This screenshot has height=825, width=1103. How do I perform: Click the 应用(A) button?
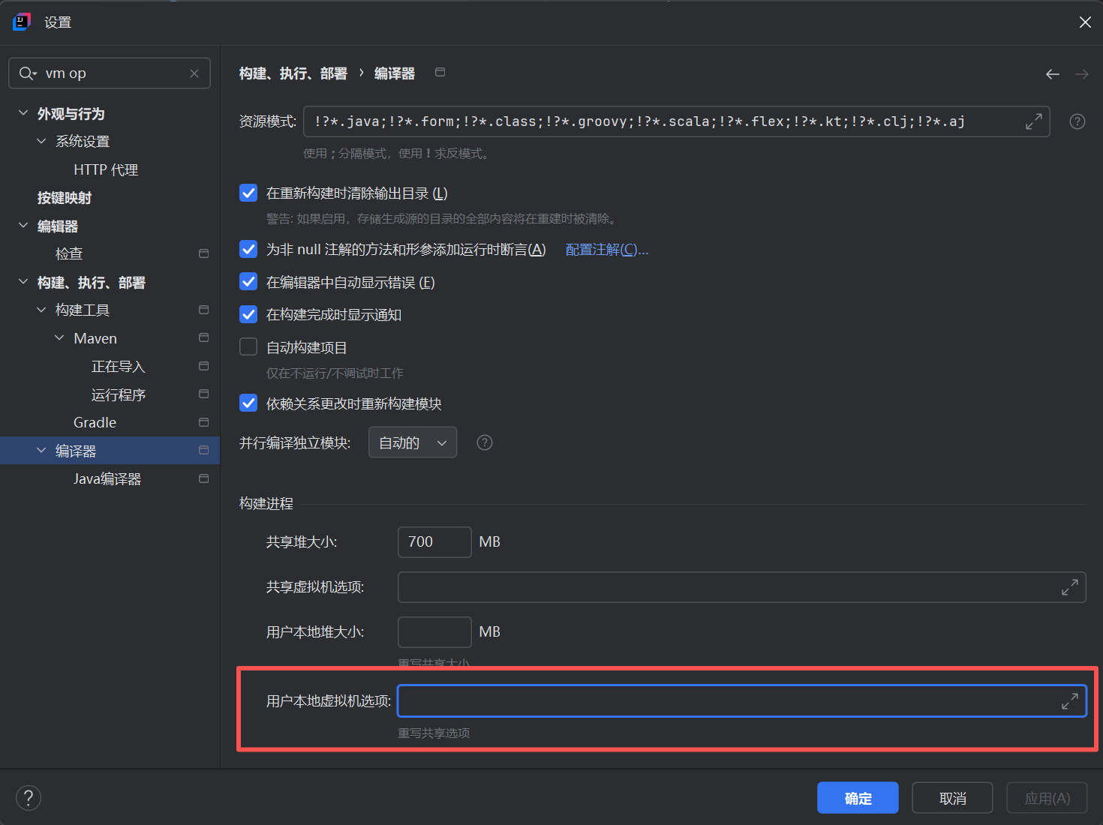click(x=1047, y=797)
